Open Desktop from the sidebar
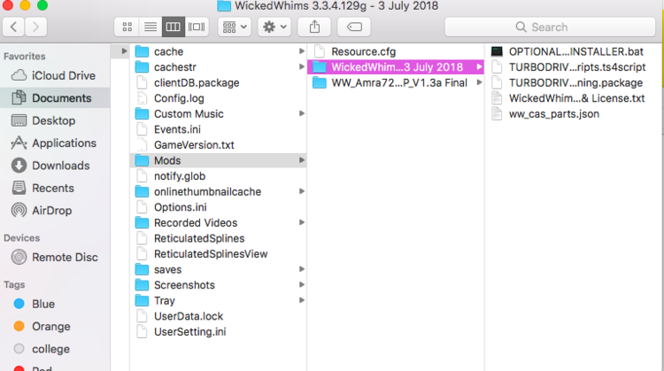The width and height of the screenshot is (664, 371). coord(55,120)
